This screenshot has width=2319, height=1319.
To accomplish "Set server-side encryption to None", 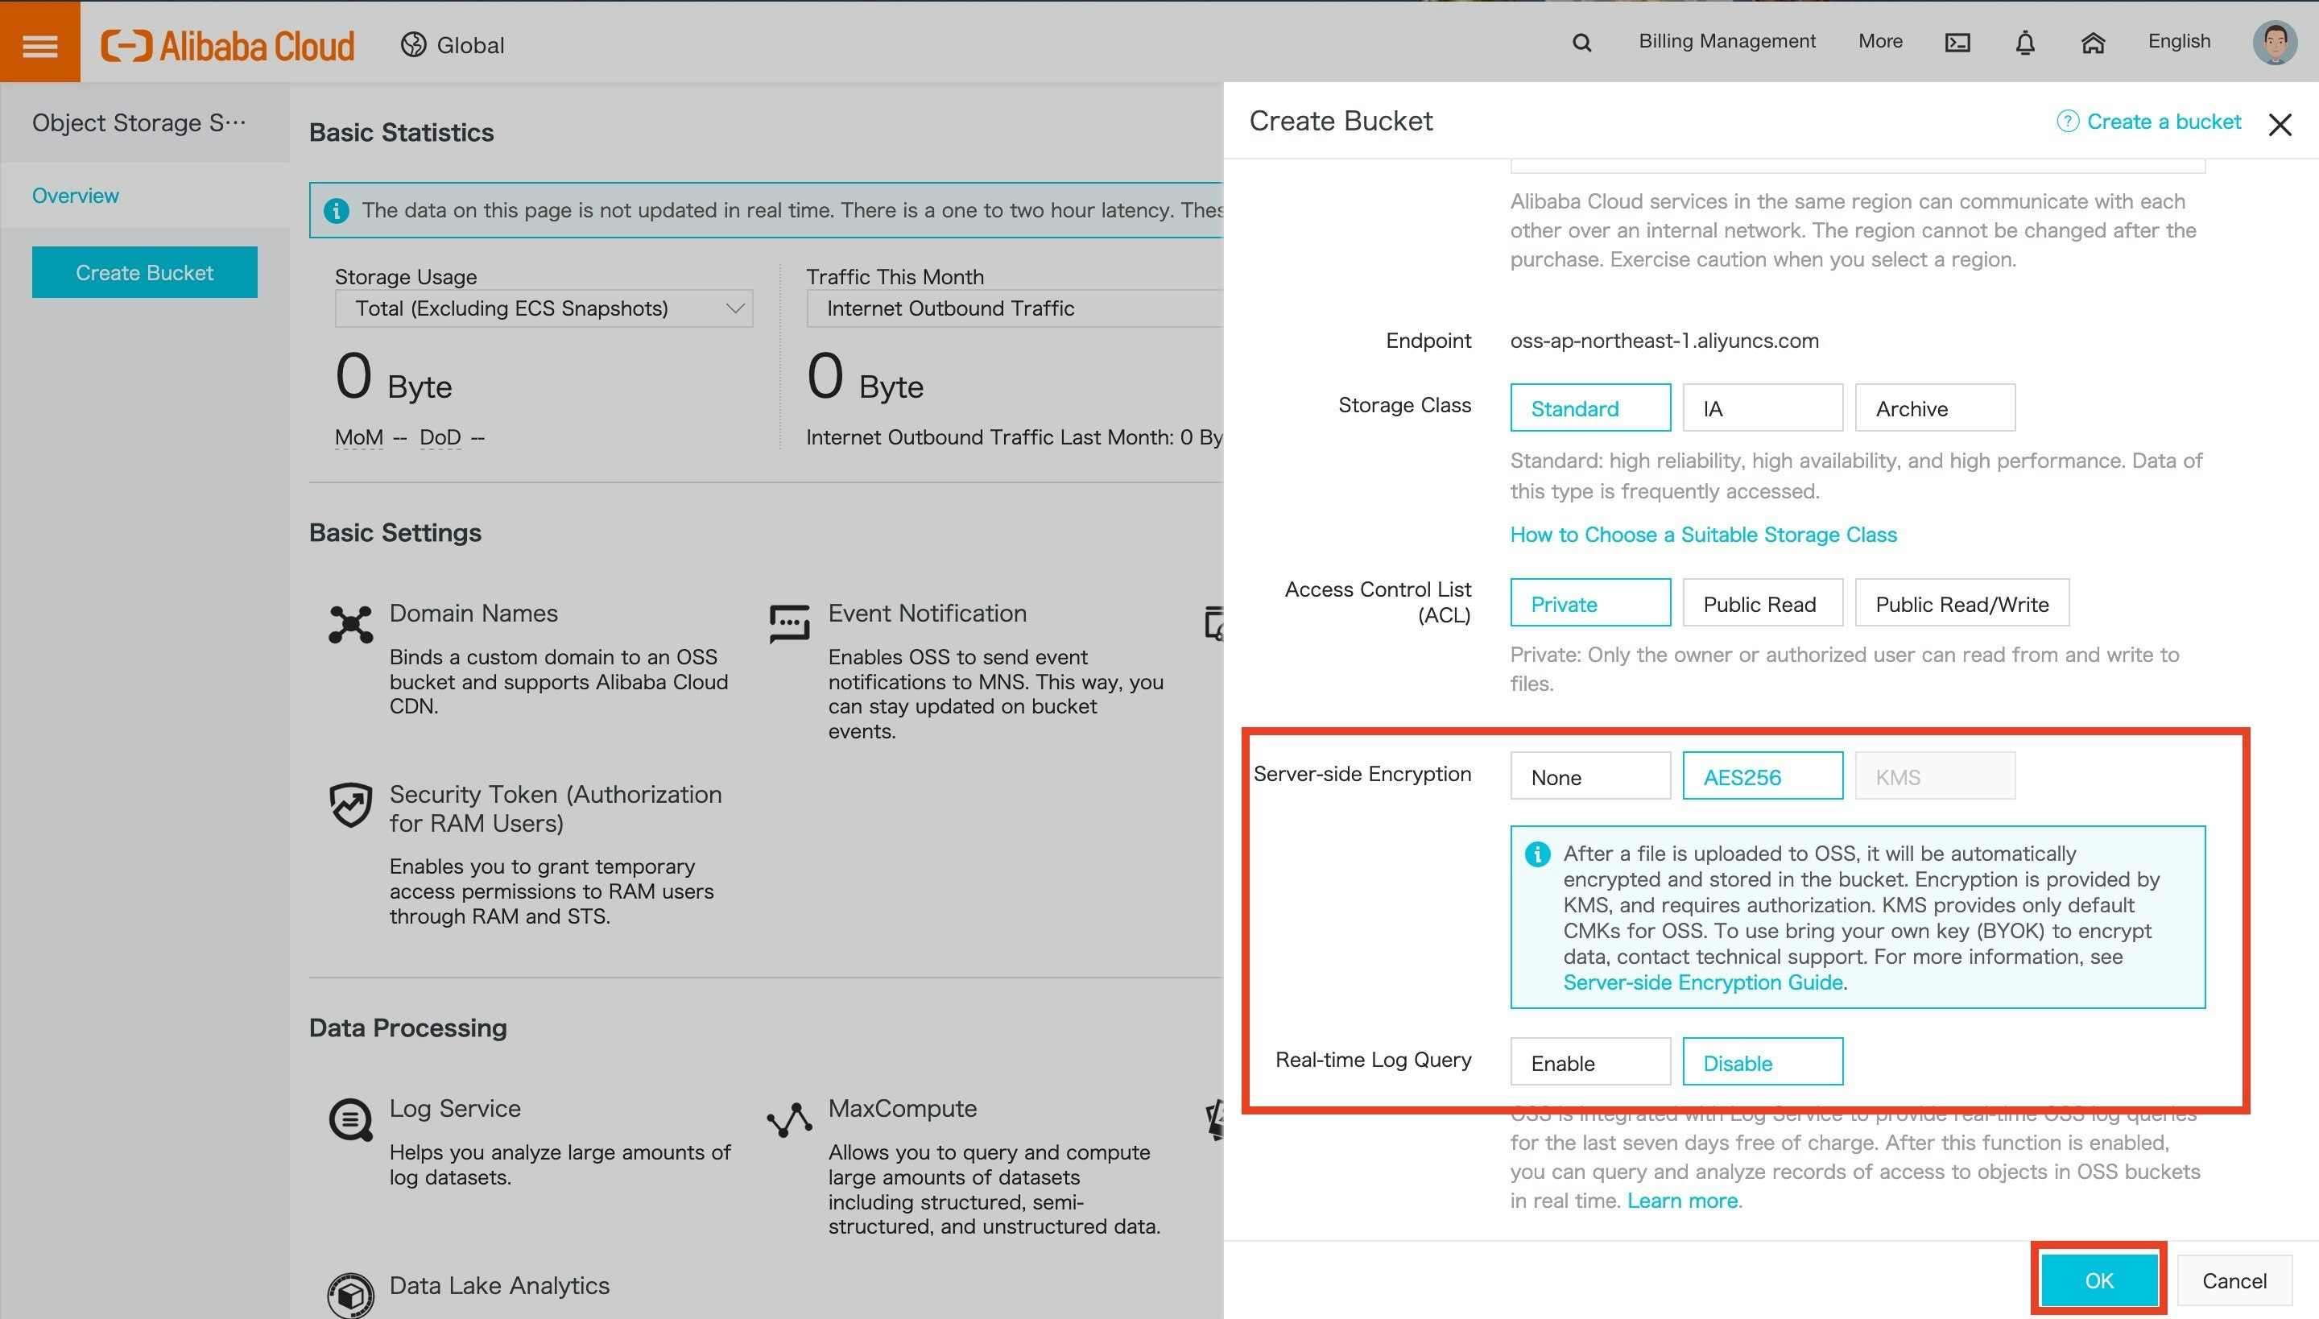I will click(x=1589, y=775).
